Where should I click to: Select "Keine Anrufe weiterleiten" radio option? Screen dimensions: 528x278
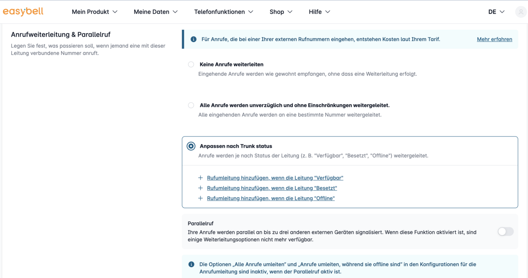tap(191, 64)
